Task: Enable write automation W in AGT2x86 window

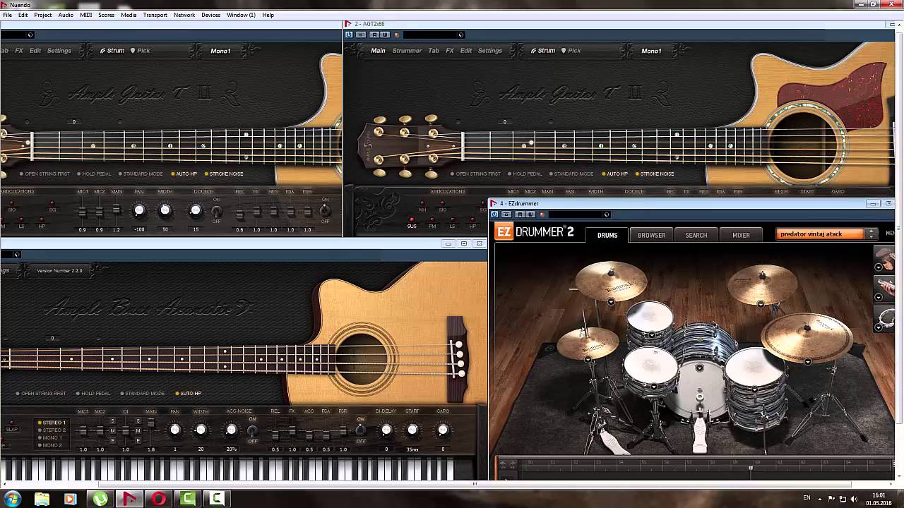Action: coord(384,35)
